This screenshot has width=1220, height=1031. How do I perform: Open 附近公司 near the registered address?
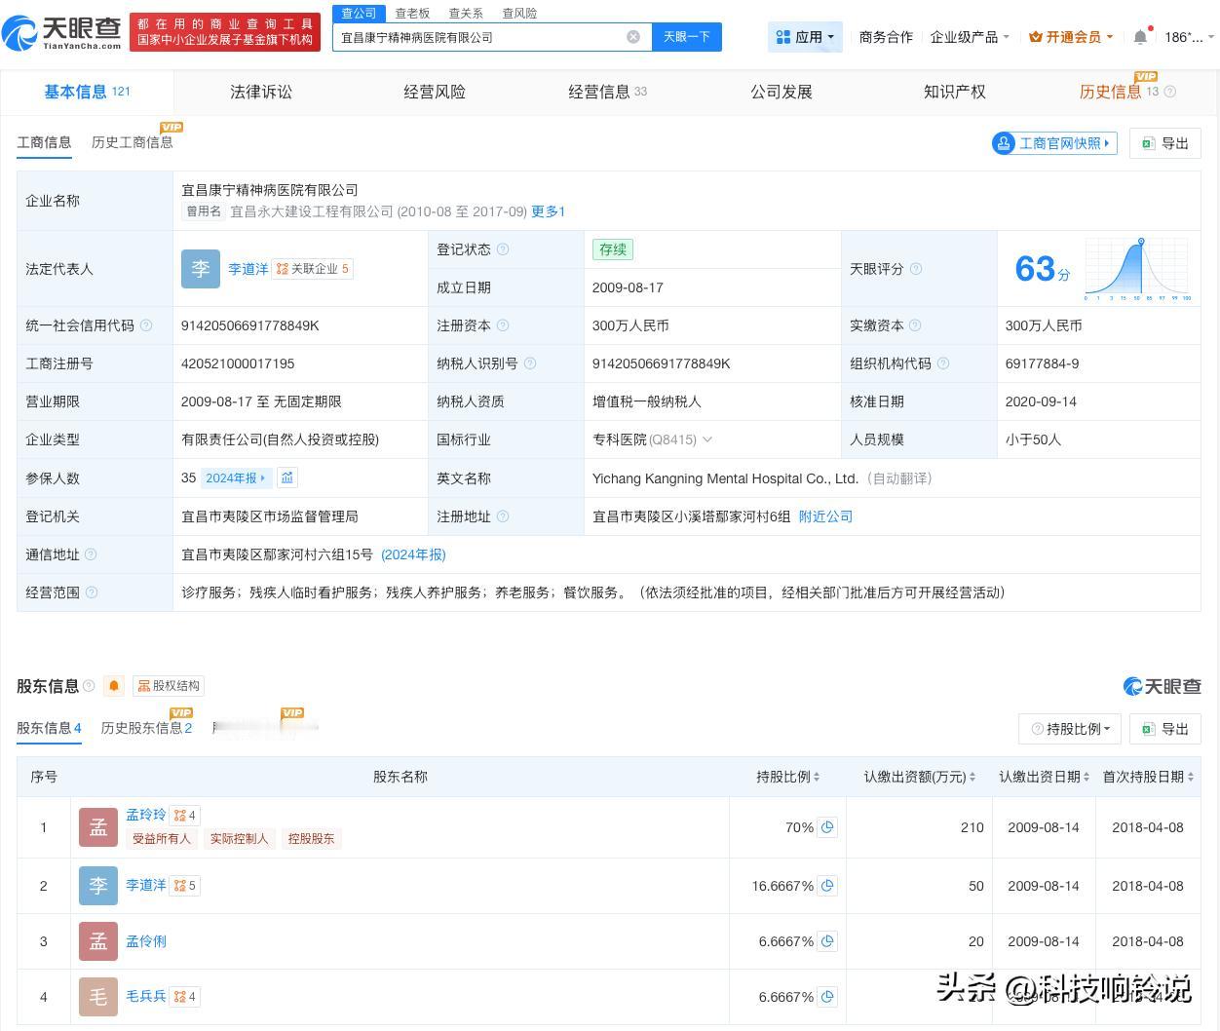click(x=825, y=516)
